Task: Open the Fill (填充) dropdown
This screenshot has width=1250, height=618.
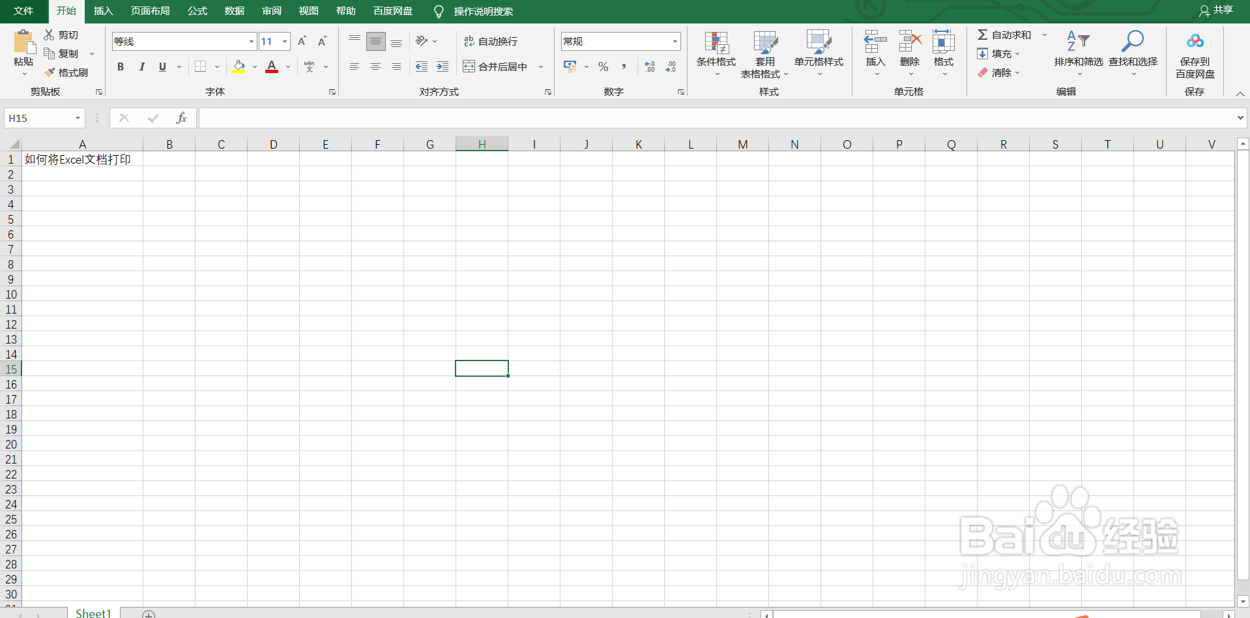Action: tap(998, 53)
